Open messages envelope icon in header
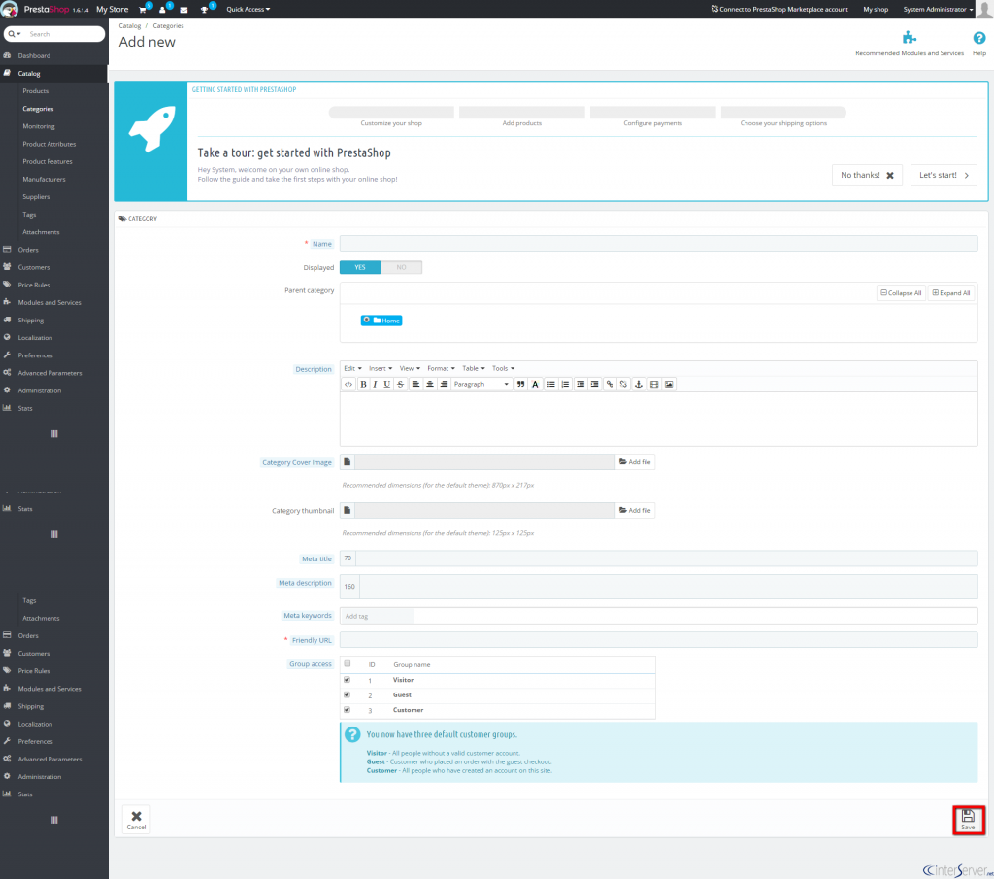 coord(183,10)
